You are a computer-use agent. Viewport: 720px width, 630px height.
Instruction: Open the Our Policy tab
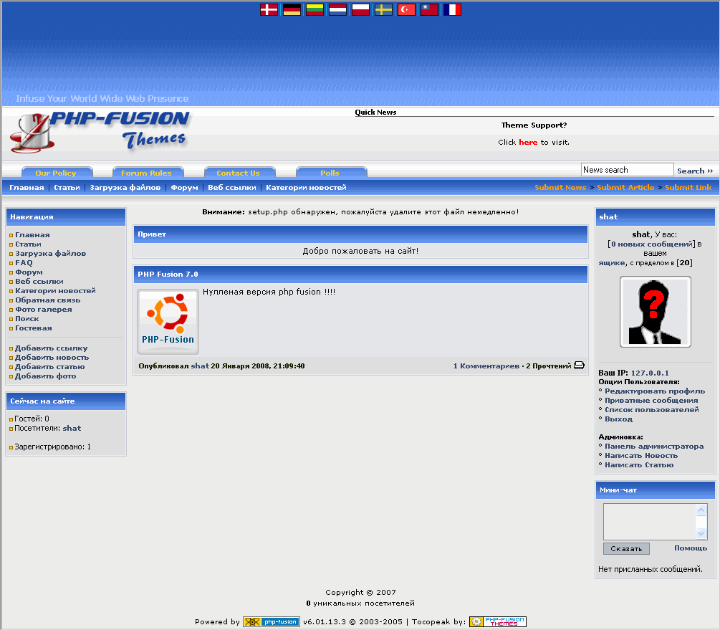tap(56, 173)
